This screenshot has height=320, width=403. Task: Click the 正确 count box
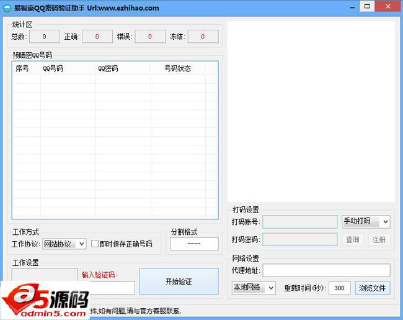(x=97, y=36)
